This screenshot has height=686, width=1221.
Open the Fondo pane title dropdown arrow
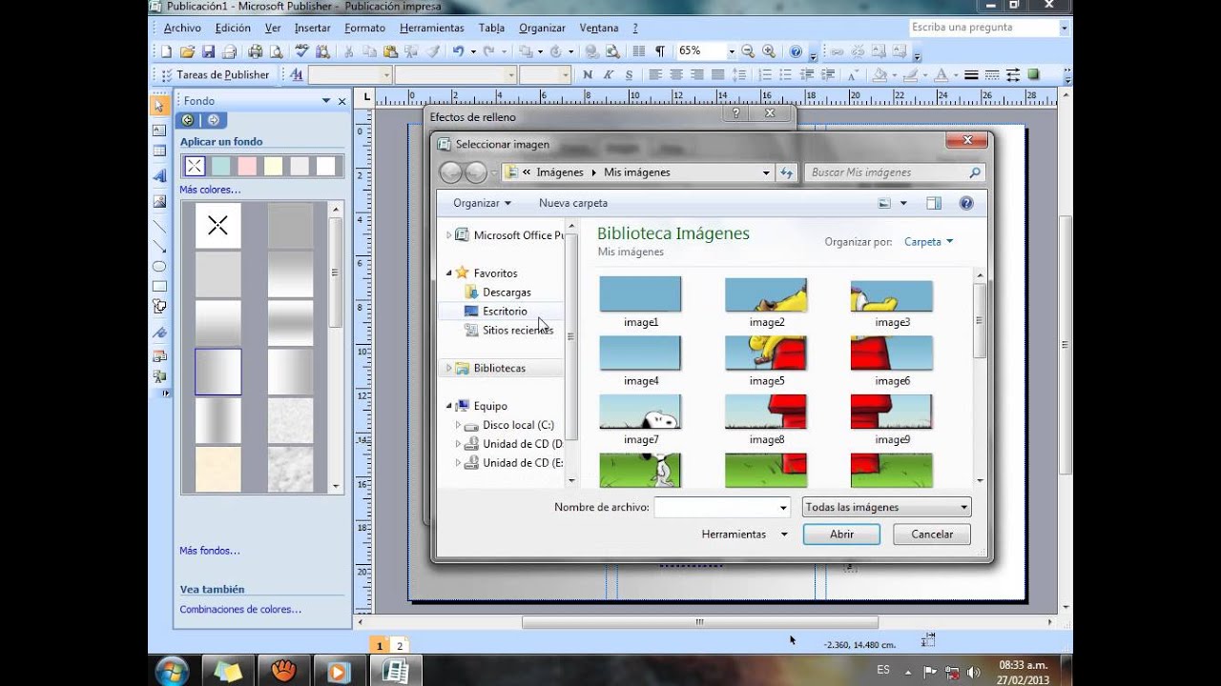(325, 100)
